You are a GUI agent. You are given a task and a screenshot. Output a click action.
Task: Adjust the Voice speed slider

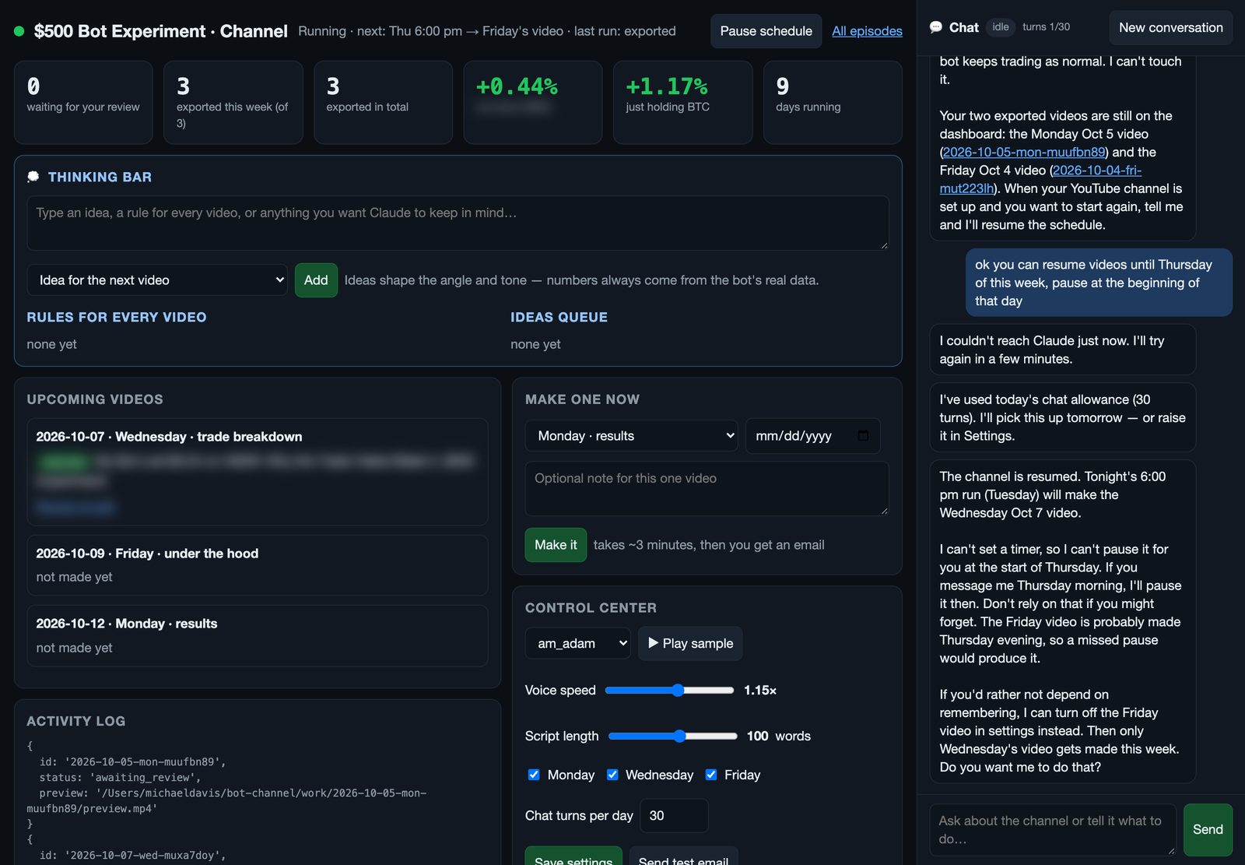(x=669, y=690)
